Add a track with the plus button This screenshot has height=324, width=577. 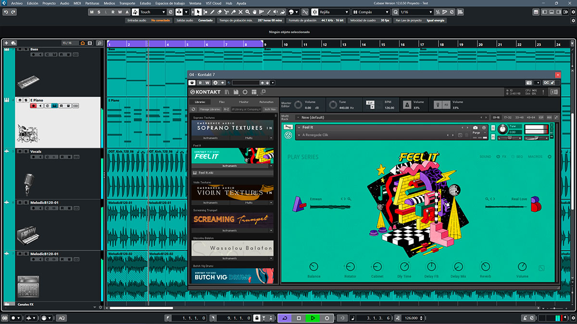[6, 43]
